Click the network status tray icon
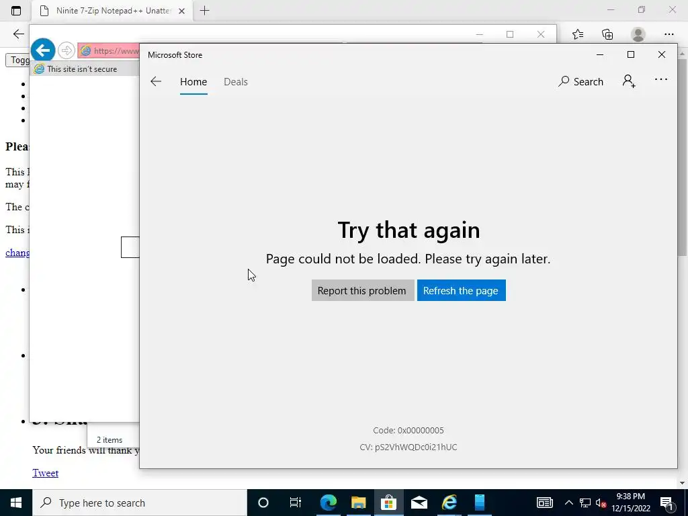Image resolution: width=688 pixels, height=516 pixels. pos(585,503)
